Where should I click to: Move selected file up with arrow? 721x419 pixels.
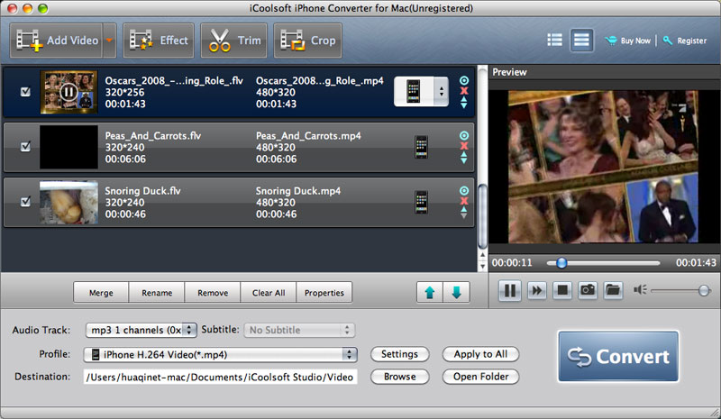point(430,293)
